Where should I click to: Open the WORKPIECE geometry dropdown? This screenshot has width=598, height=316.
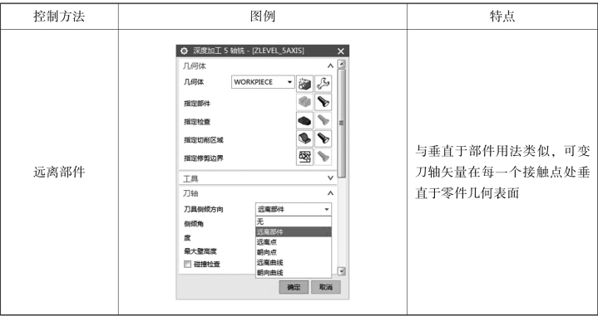[x=263, y=82]
